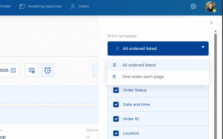Viewport: 223px width, 139px height.
Task: Click the selected template icon in dropdown header
Action: coord(118,48)
